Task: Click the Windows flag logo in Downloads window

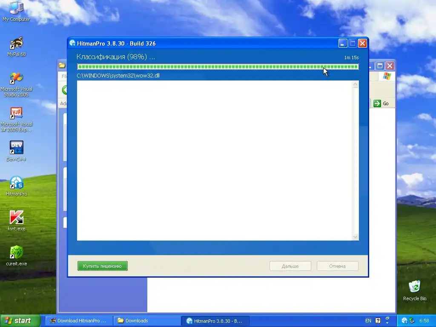Action: coord(387,76)
